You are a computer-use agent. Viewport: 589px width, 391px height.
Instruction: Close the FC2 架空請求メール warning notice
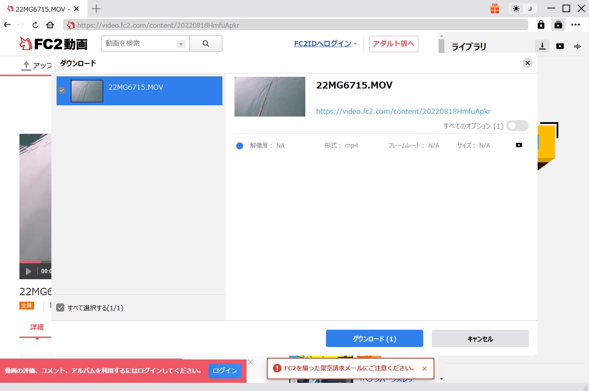pos(424,369)
